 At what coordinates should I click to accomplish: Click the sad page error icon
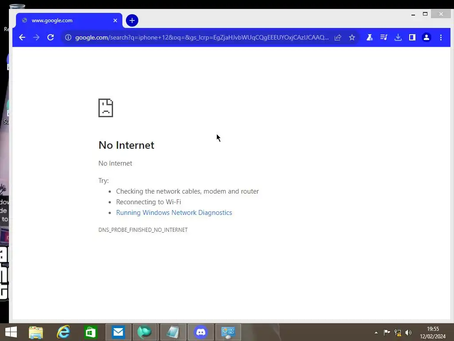[x=106, y=108]
